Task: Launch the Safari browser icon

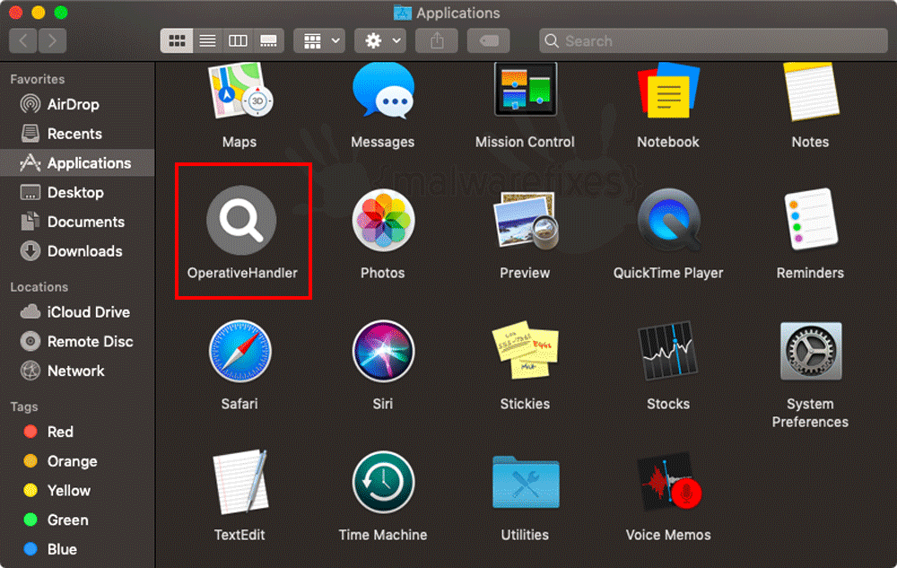Action: click(x=239, y=351)
